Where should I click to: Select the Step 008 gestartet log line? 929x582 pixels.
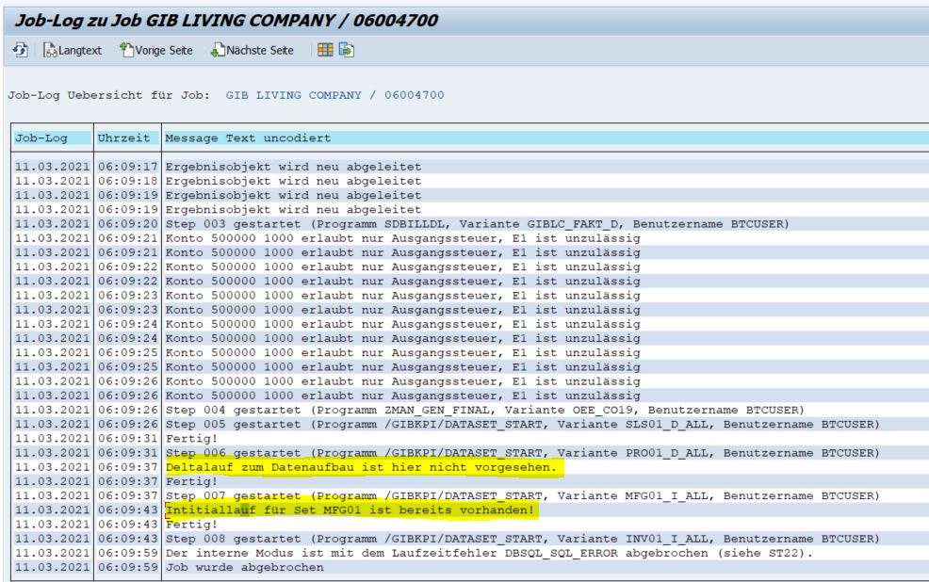[x=521, y=538]
